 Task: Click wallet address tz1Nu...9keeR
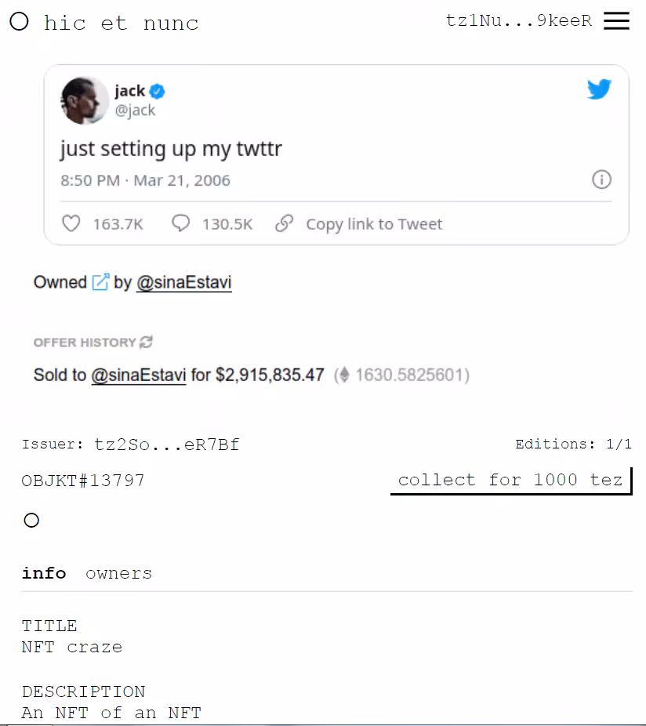coord(519,21)
